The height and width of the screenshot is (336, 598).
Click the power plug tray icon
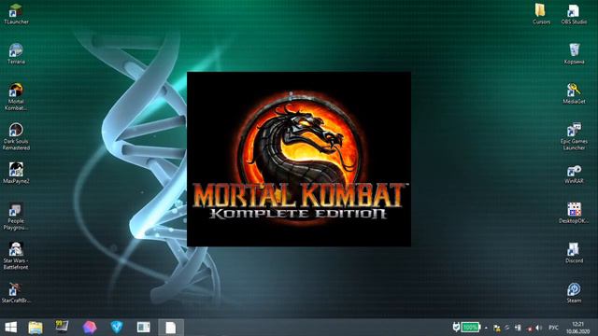pos(456,328)
